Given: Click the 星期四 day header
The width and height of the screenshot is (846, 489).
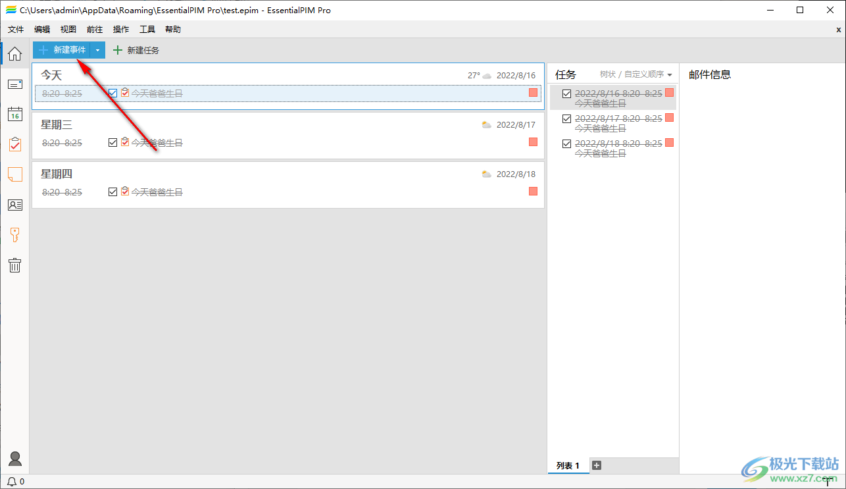Looking at the screenshot, I should [57, 174].
